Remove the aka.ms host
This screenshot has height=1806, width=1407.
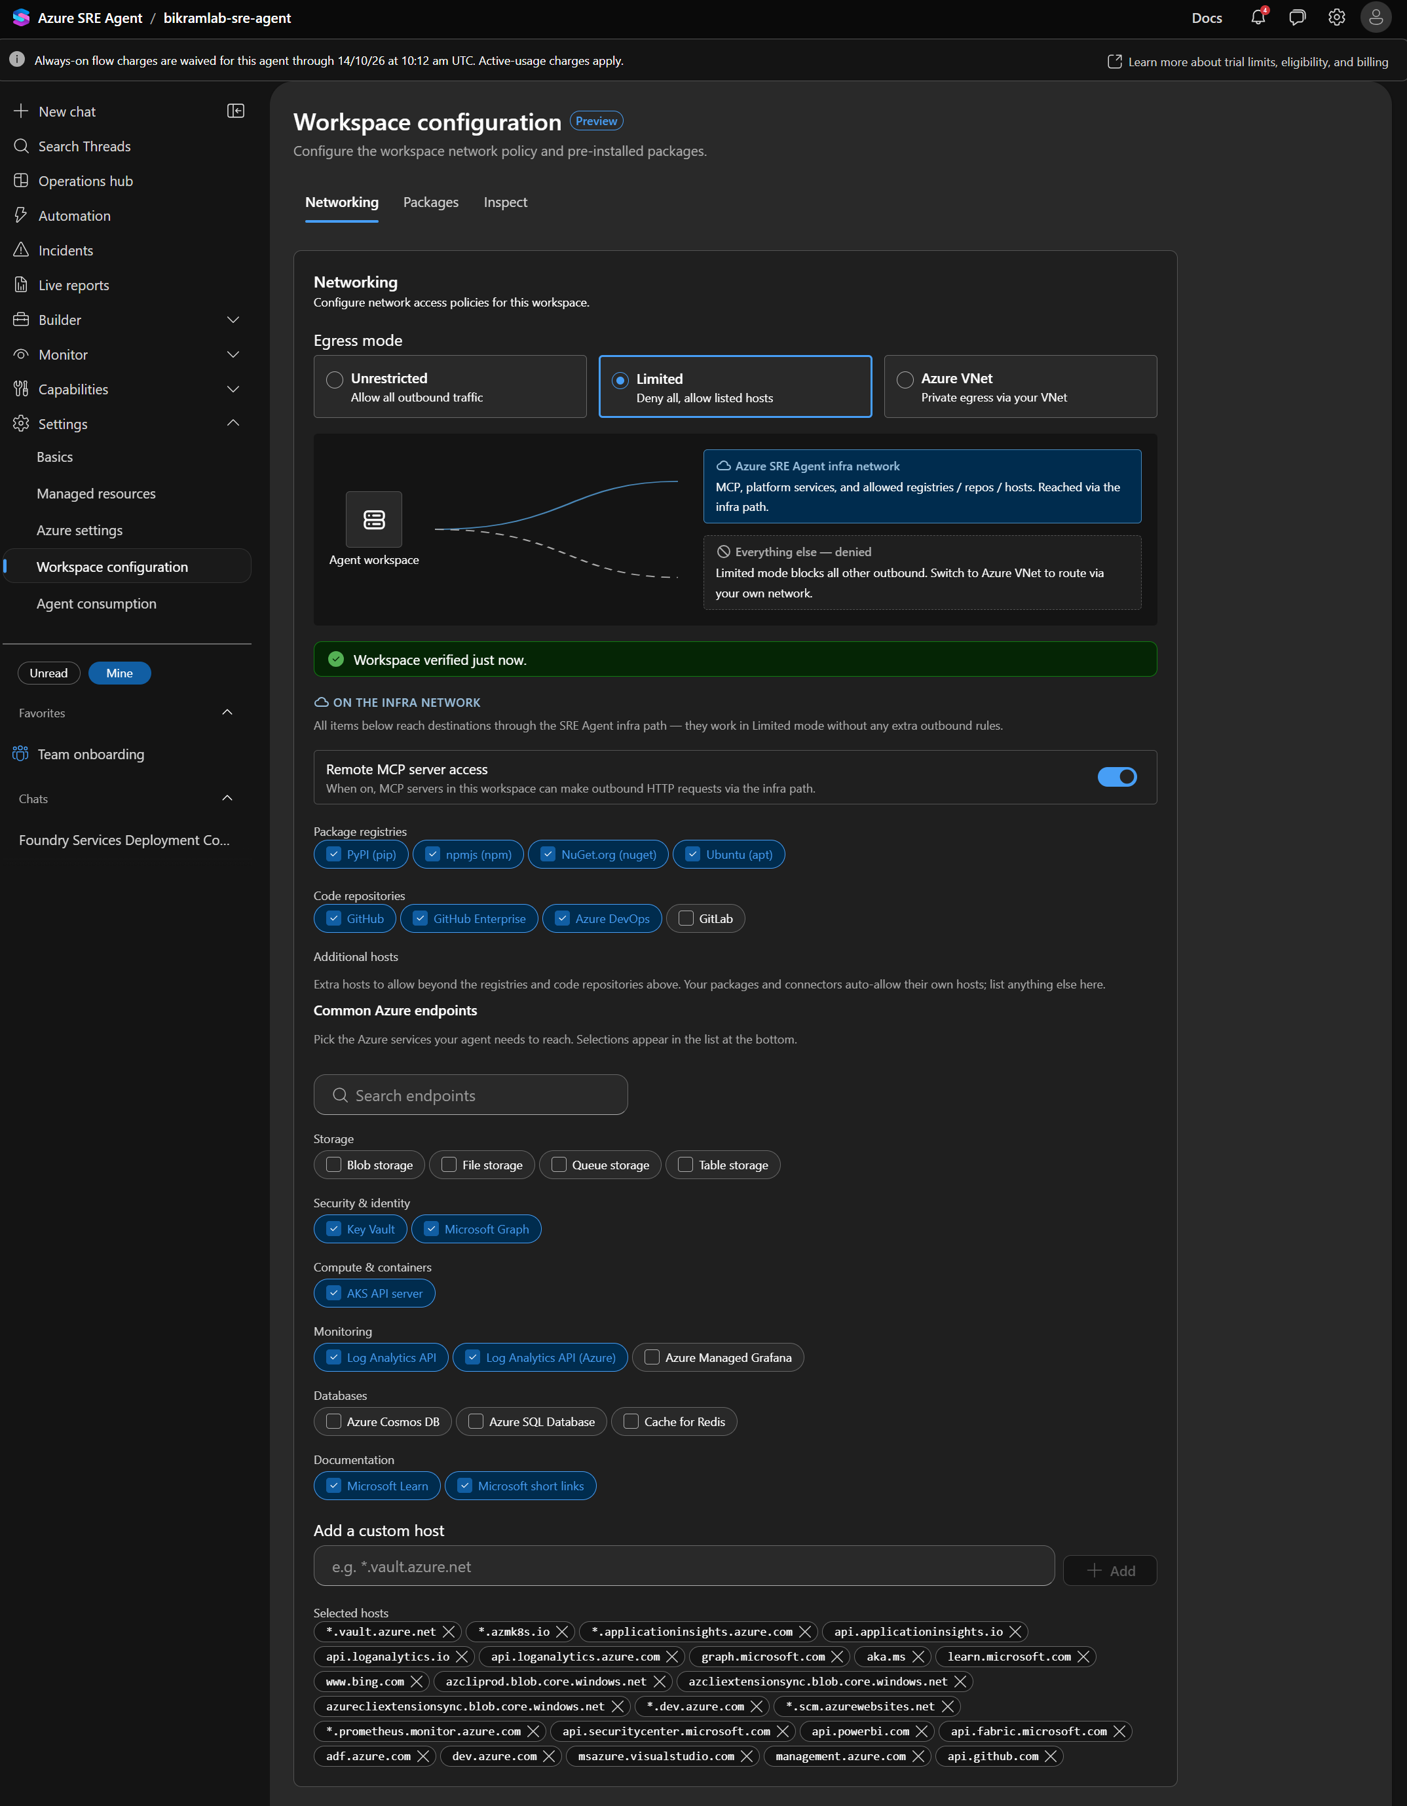918,1657
